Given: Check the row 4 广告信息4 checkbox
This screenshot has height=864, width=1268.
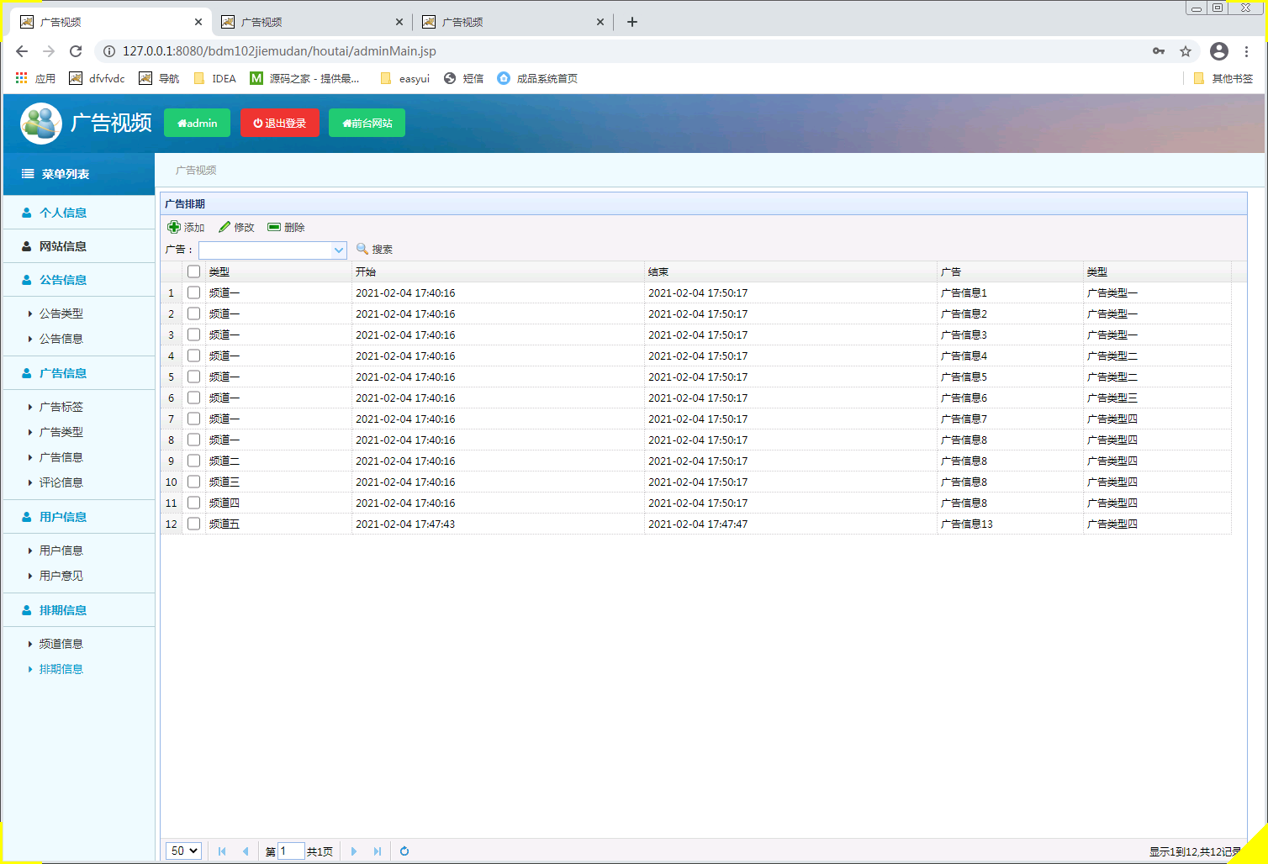Looking at the screenshot, I should [x=194, y=356].
